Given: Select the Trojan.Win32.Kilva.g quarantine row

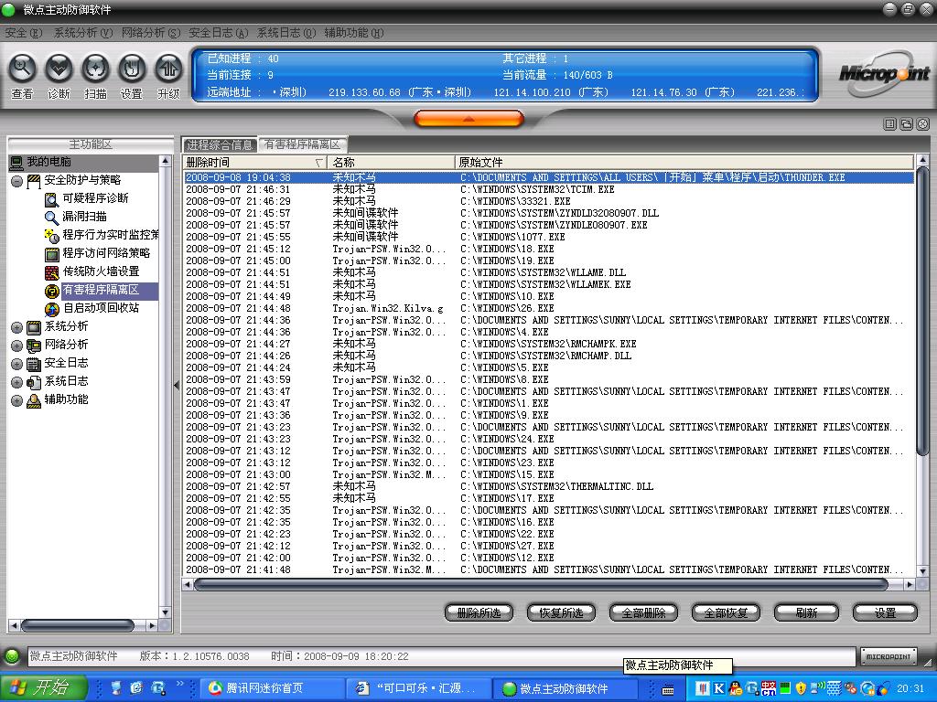Looking at the screenshot, I should coord(388,309).
